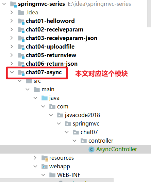Click the javacode2018 package icon

click(60, 115)
